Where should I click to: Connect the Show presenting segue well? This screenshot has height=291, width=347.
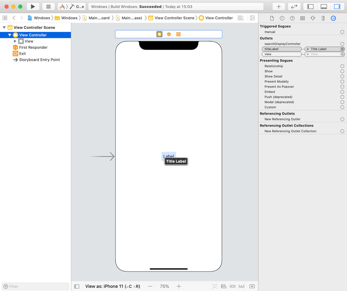[x=342, y=71]
